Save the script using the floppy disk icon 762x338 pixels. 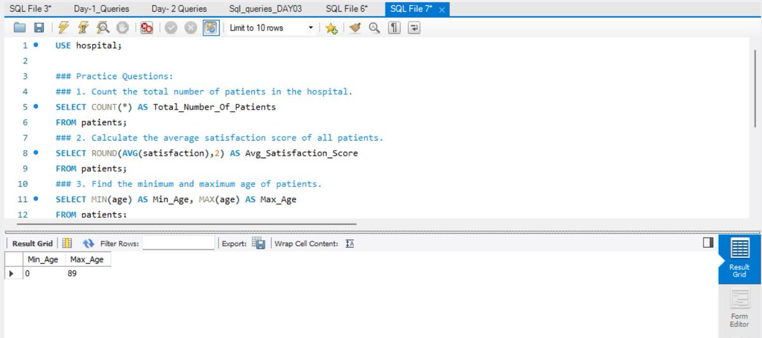(39, 28)
